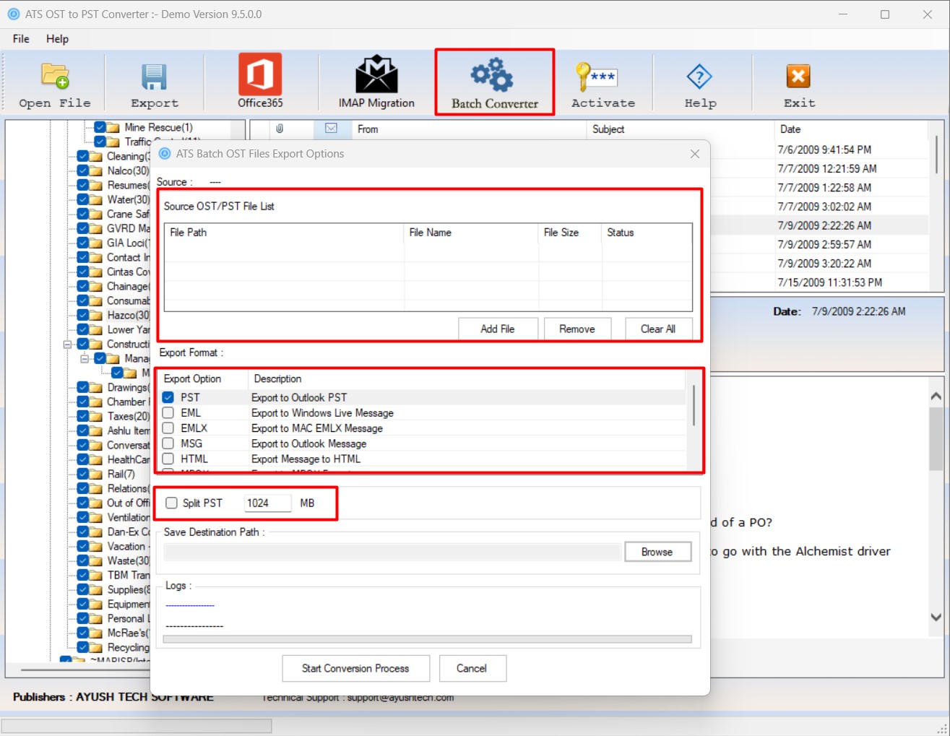Collapse the Construction folder tree node
The height and width of the screenshot is (736, 950).
(x=67, y=344)
